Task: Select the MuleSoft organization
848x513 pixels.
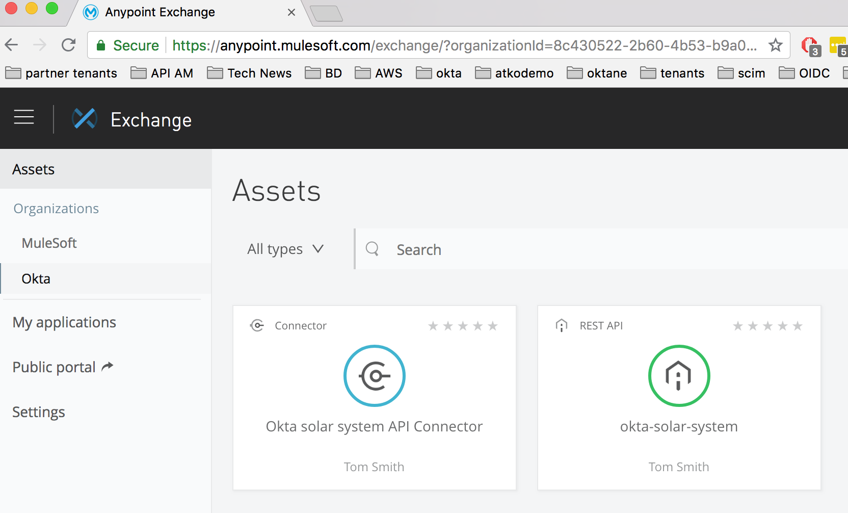Action: 49,243
